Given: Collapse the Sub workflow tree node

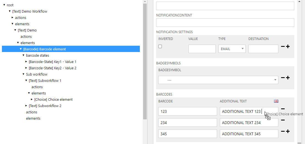Looking at the screenshot, I should (x=24, y=74).
